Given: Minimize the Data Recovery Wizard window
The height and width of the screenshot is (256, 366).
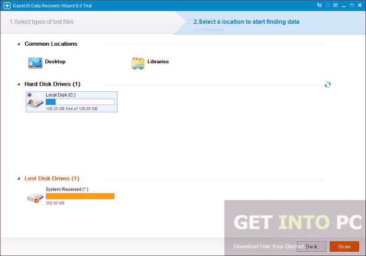Looking at the screenshot, I should pos(344,6).
